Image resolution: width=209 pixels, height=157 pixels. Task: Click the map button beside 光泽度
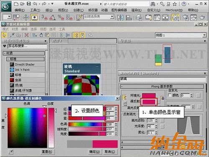point(162,126)
